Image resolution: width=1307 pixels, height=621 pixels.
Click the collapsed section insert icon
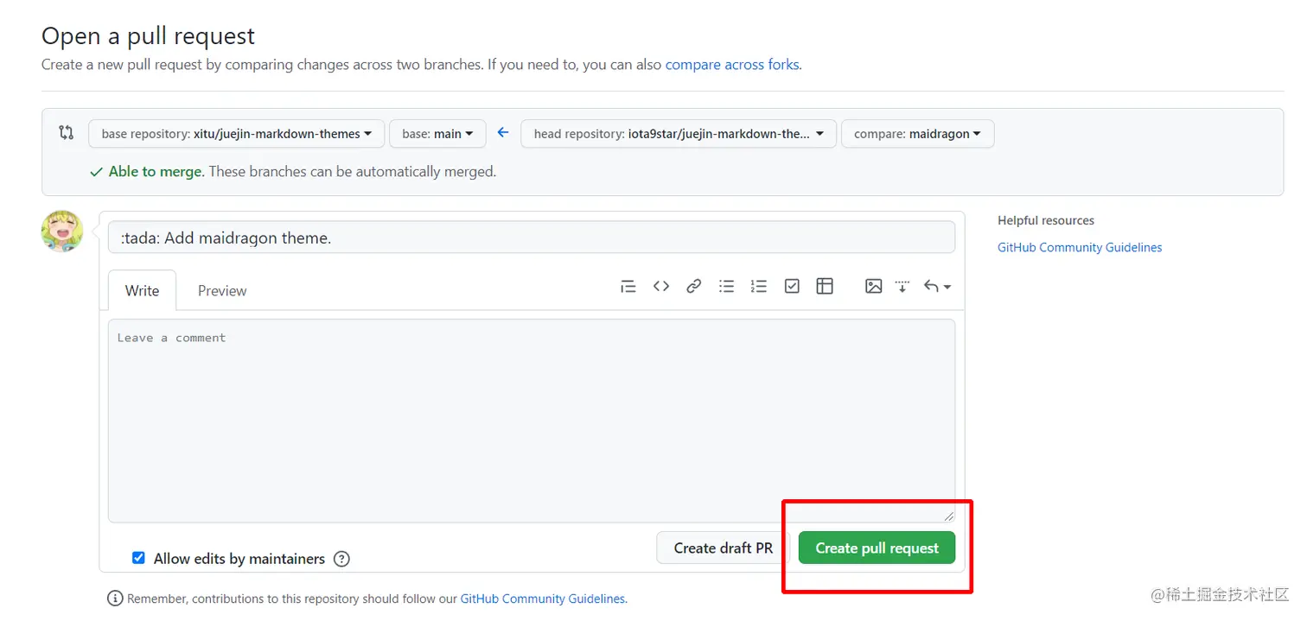(902, 287)
